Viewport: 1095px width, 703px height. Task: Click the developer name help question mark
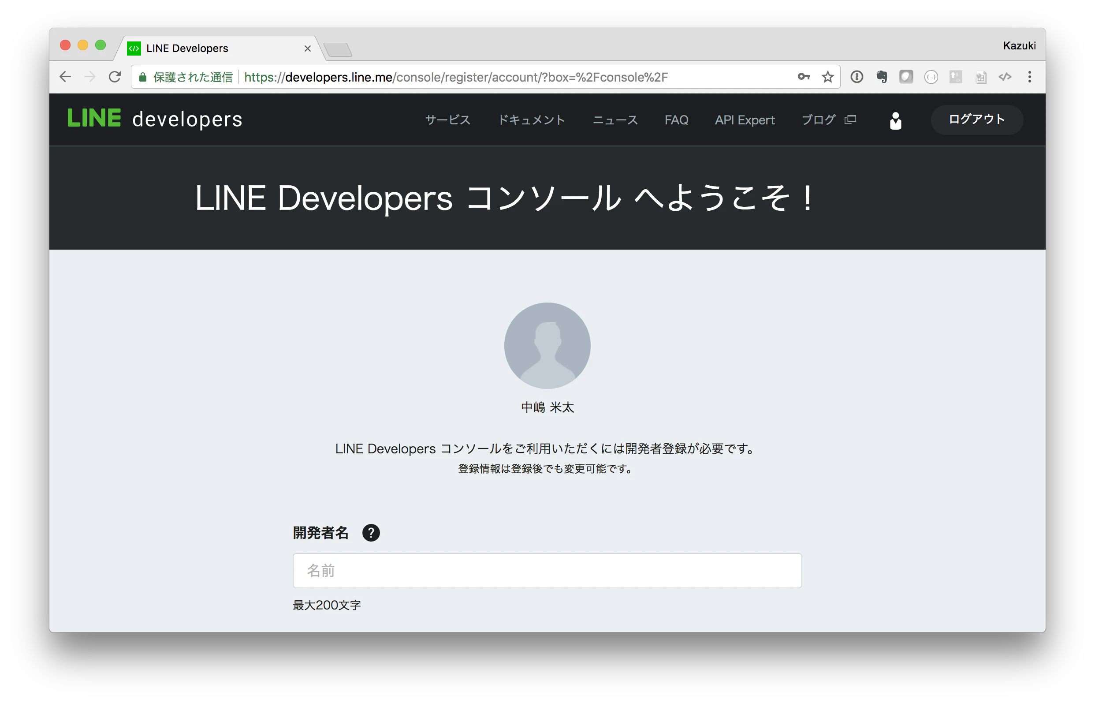(371, 533)
